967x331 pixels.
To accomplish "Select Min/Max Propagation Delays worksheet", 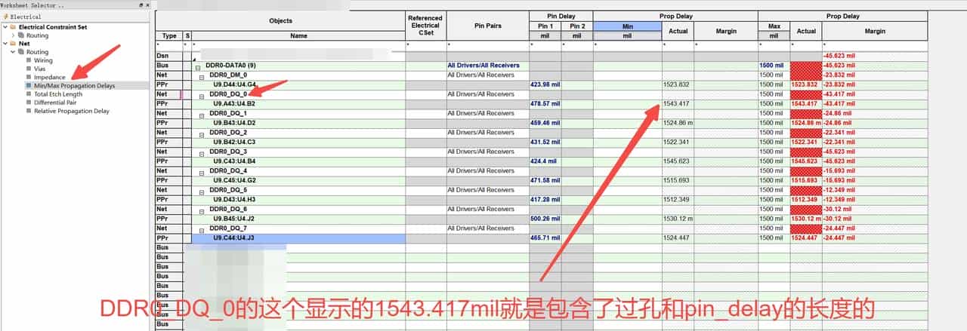I will point(74,85).
